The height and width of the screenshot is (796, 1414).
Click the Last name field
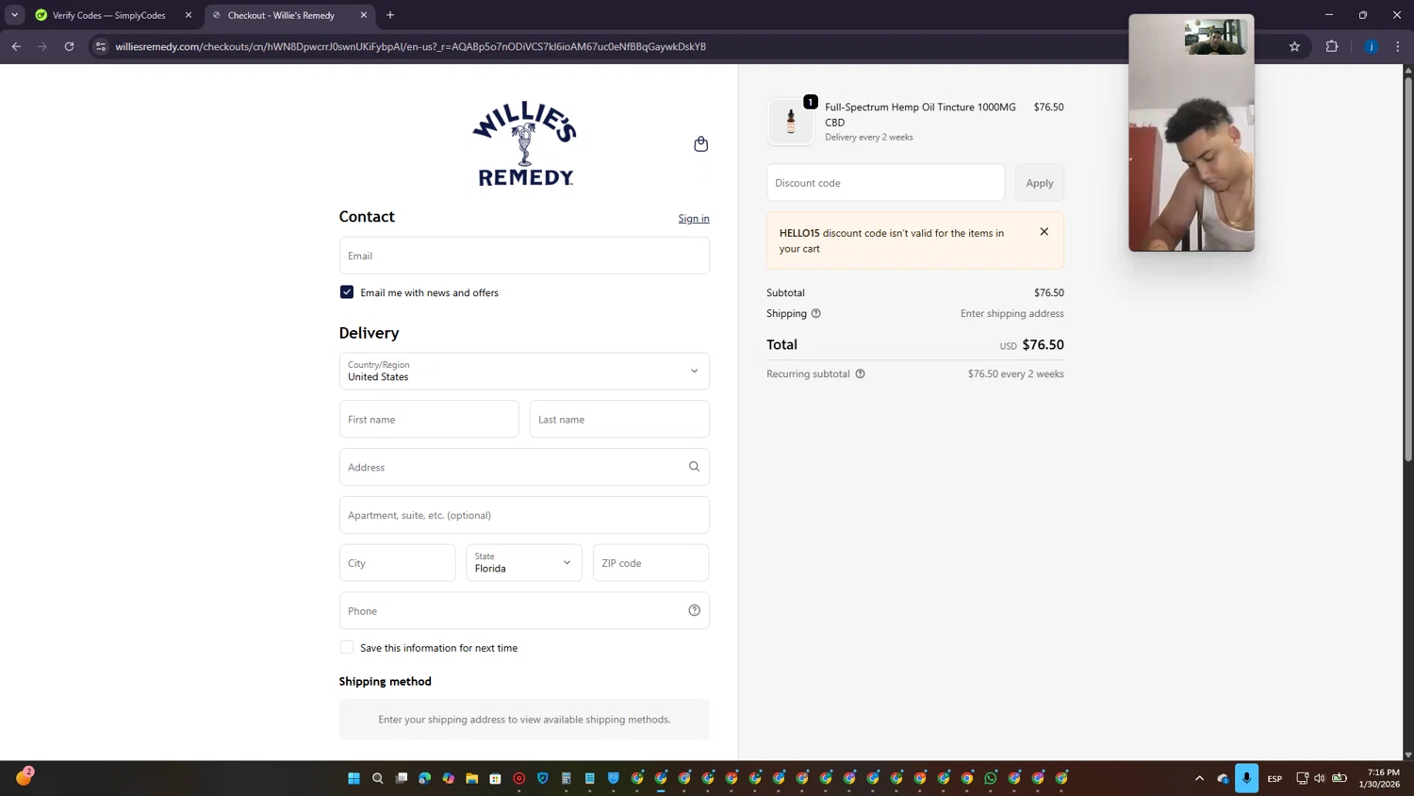[x=619, y=419]
